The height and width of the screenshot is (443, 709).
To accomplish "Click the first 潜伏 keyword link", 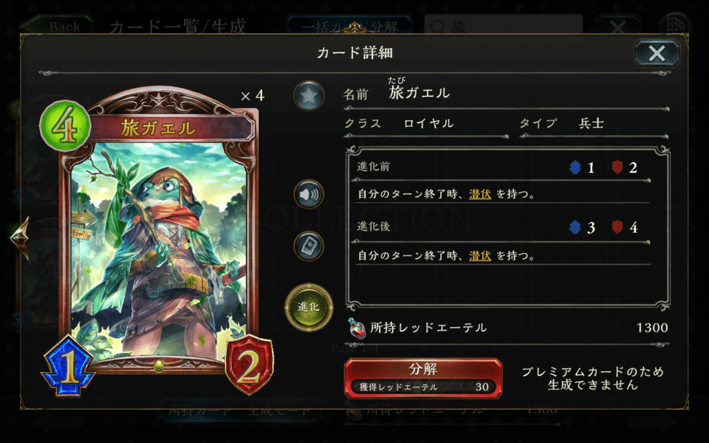I will point(480,194).
